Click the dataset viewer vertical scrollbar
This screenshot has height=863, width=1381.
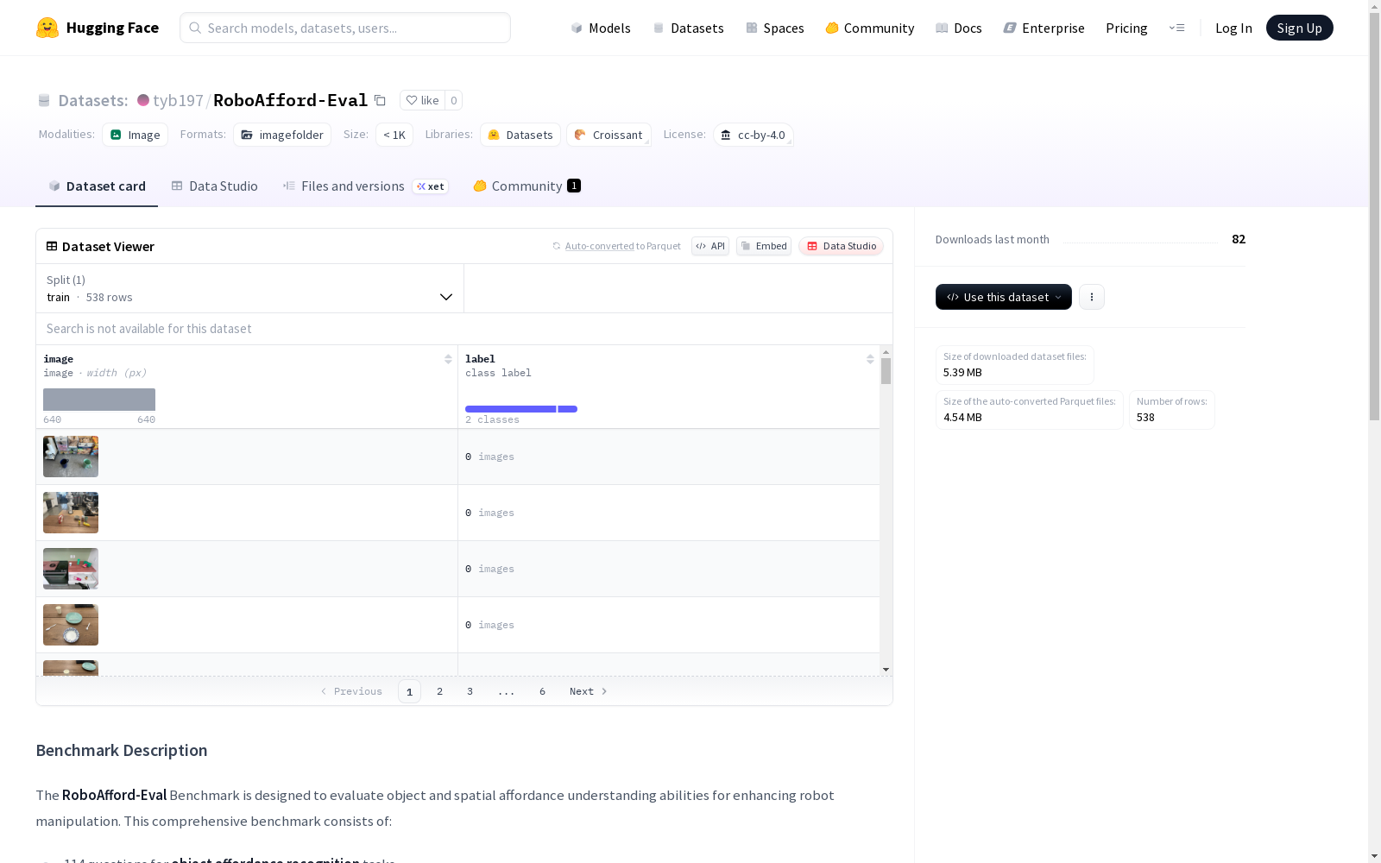[886, 372]
